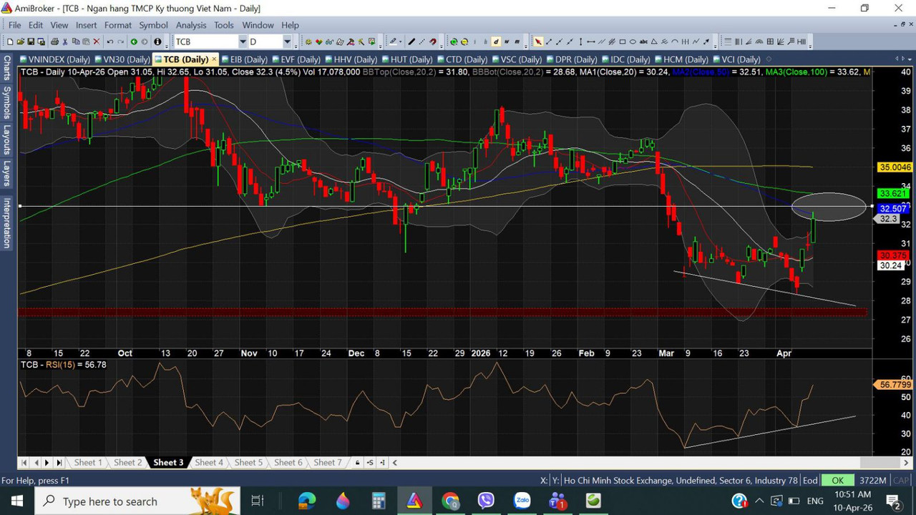
Task: Select the Fibonacci retracement lines tool
Action: tap(727, 41)
